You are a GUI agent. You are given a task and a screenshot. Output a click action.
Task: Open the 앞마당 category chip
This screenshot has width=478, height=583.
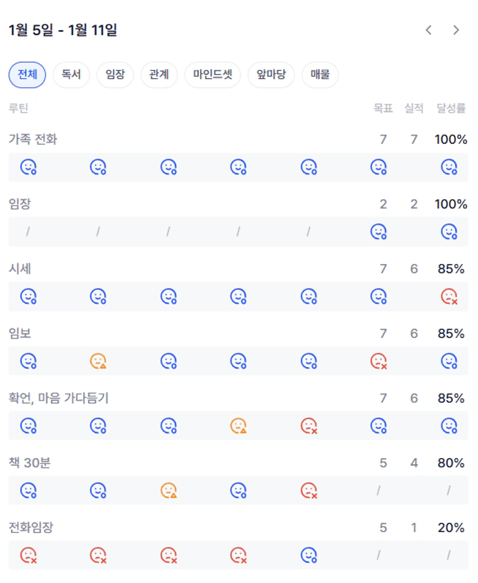(271, 75)
